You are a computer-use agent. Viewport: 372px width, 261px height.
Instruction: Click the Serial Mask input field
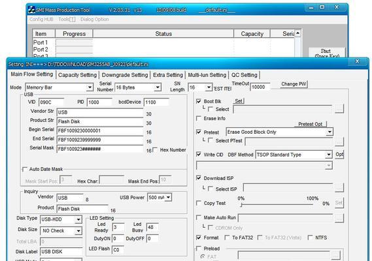100,149
